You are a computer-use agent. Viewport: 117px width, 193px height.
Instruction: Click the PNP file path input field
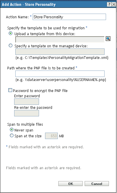pos(60,74)
